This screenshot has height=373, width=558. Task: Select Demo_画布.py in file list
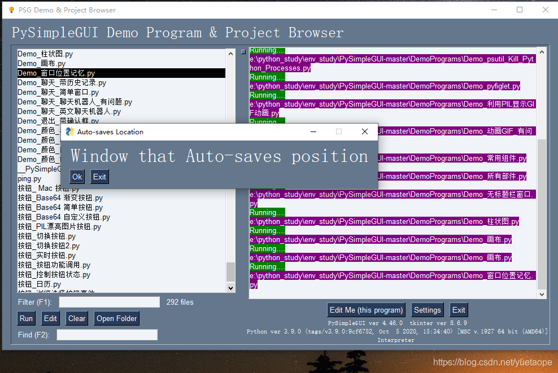coord(121,63)
